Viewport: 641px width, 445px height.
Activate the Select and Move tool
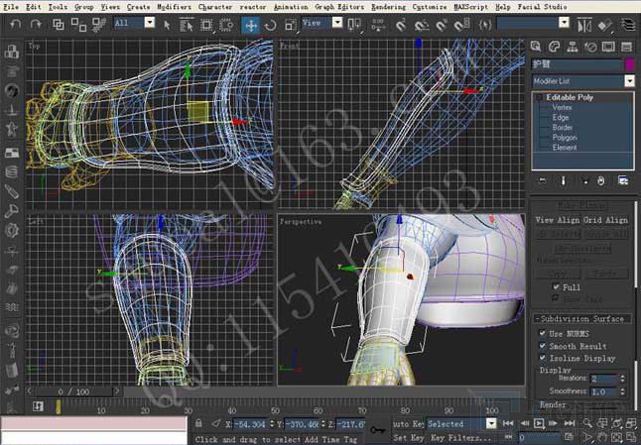point(250,25)
